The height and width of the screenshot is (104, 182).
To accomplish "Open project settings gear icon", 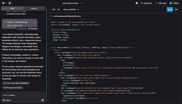I will [137, 3].
